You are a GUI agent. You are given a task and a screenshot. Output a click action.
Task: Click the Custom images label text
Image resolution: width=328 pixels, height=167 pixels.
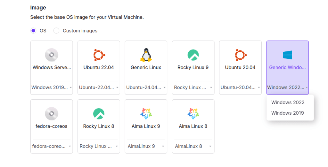pos(80,31)
